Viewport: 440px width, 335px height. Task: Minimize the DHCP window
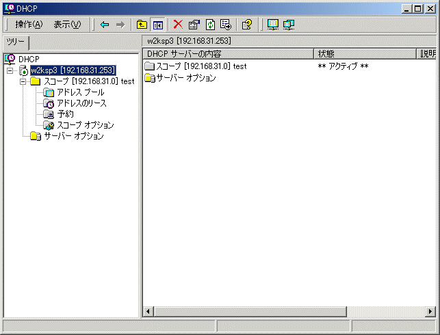406,9
